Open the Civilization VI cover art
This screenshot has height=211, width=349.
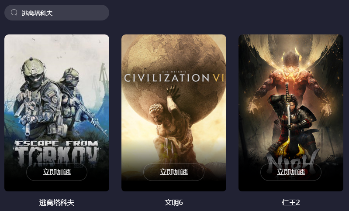(174, 112)
